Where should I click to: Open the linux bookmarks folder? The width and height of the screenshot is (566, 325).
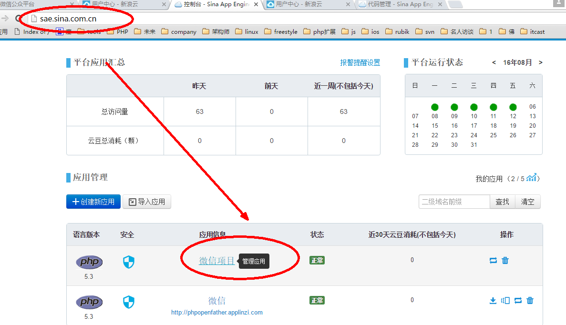click(x=247, y=32)
